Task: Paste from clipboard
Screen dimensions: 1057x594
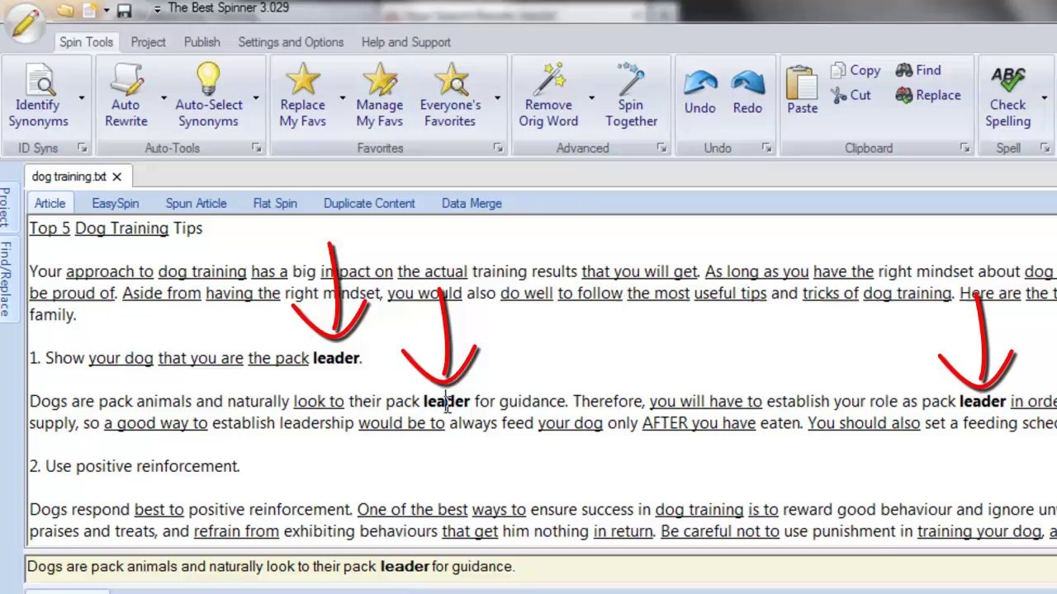Action: (802, 90)
